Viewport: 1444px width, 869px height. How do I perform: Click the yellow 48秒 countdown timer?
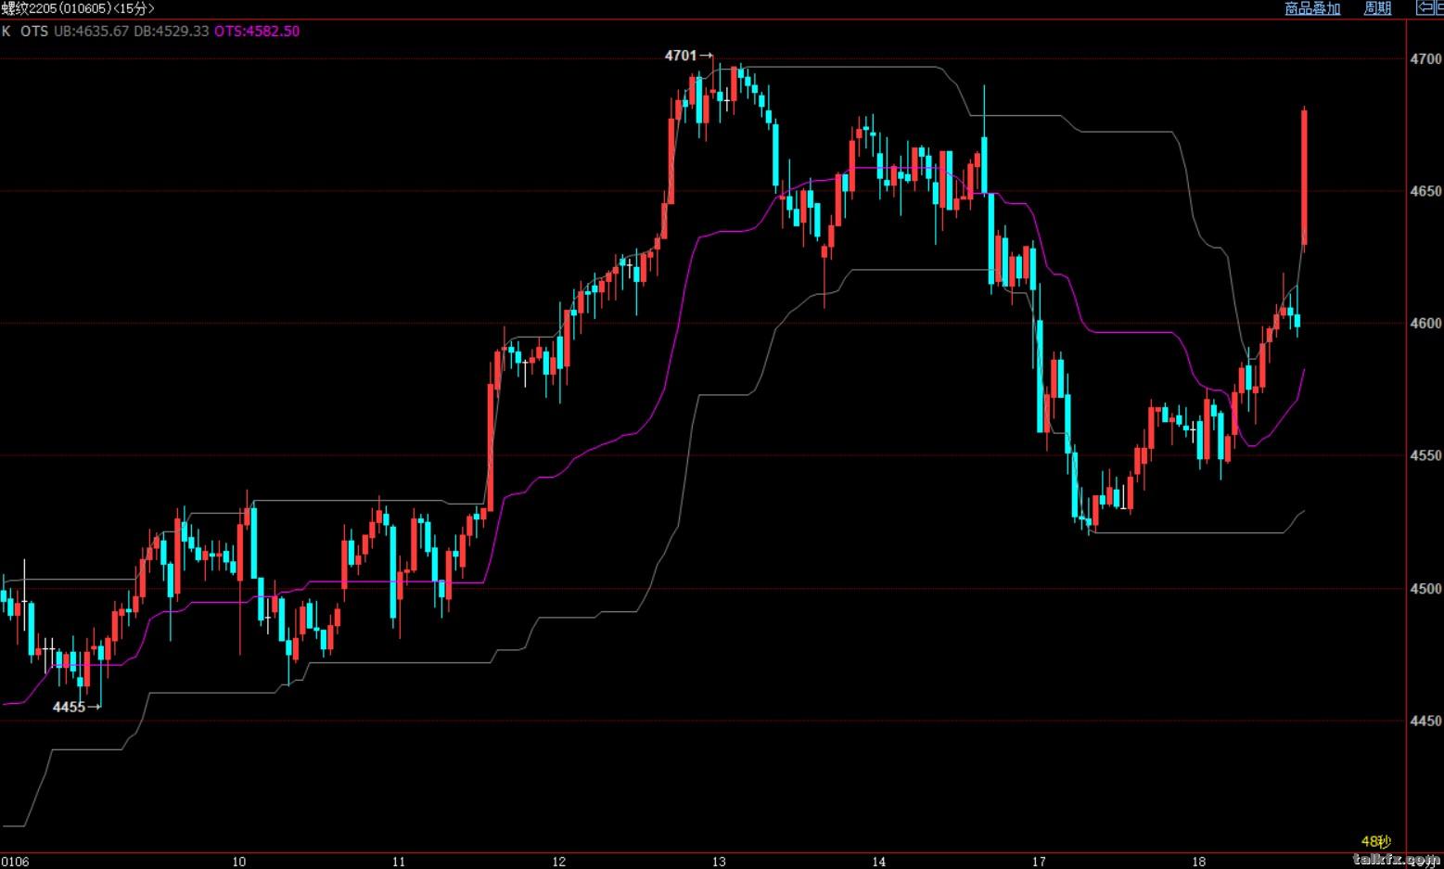pos(1376,841)
